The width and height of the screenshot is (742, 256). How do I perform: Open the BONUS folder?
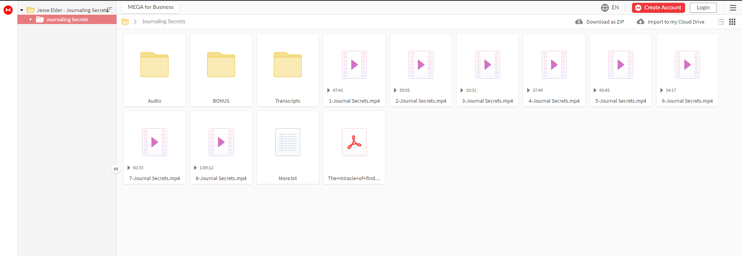click(x=221, y=70)
